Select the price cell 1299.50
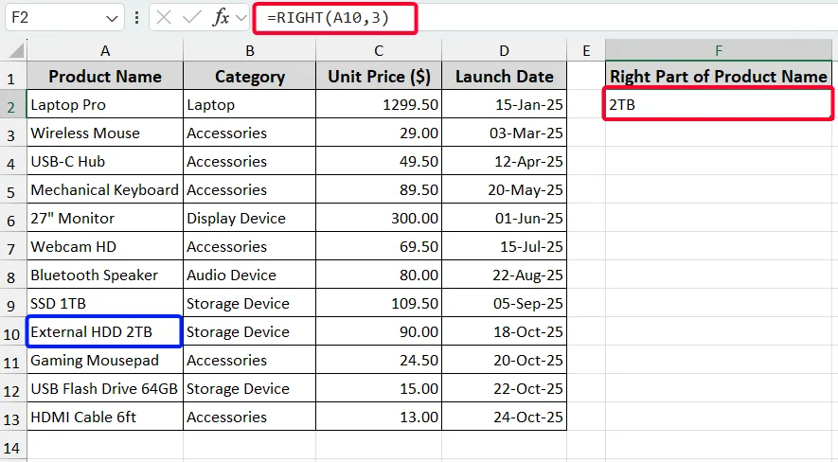838x462 pixels. point(379,104)
